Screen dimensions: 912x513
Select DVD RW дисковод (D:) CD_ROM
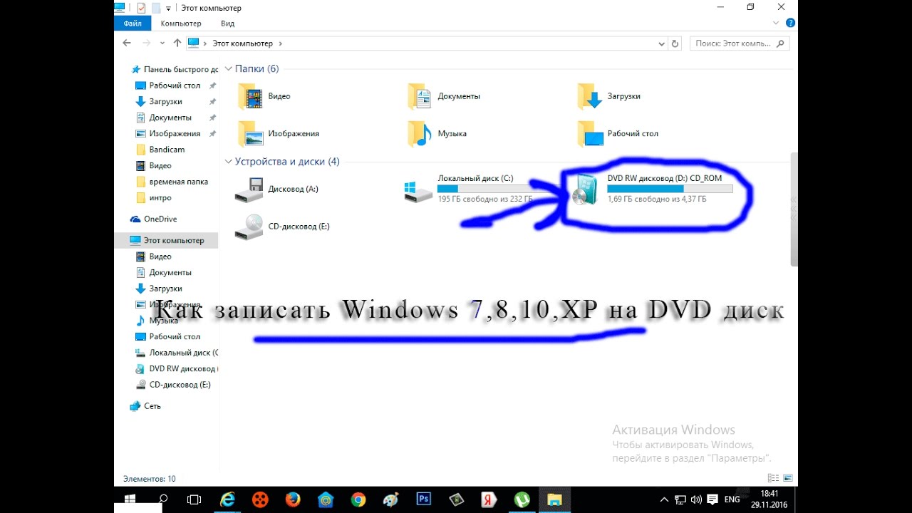point(652,189)
